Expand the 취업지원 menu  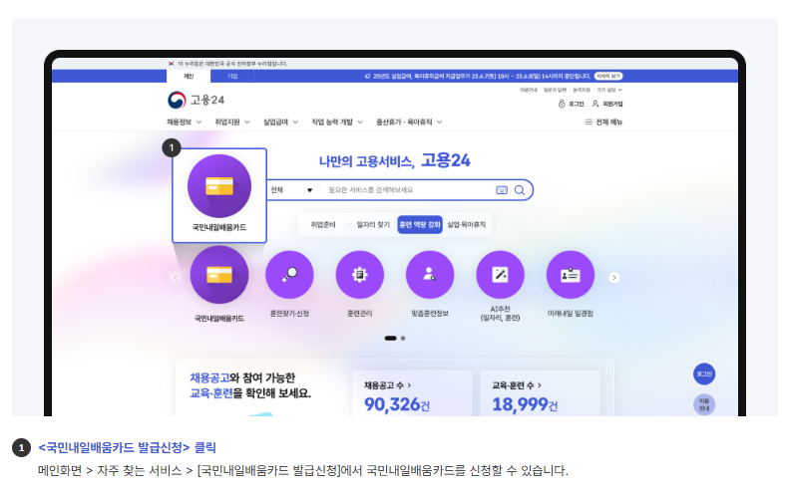point(232,122)
